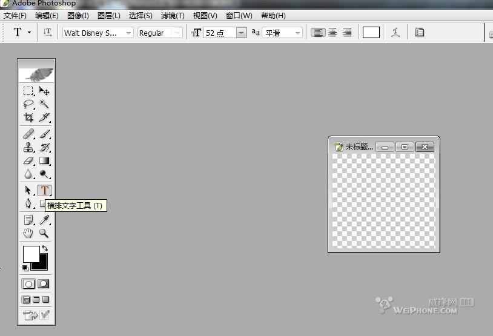
Task: Open the warp text options
Action: click(x=395, y=33)
